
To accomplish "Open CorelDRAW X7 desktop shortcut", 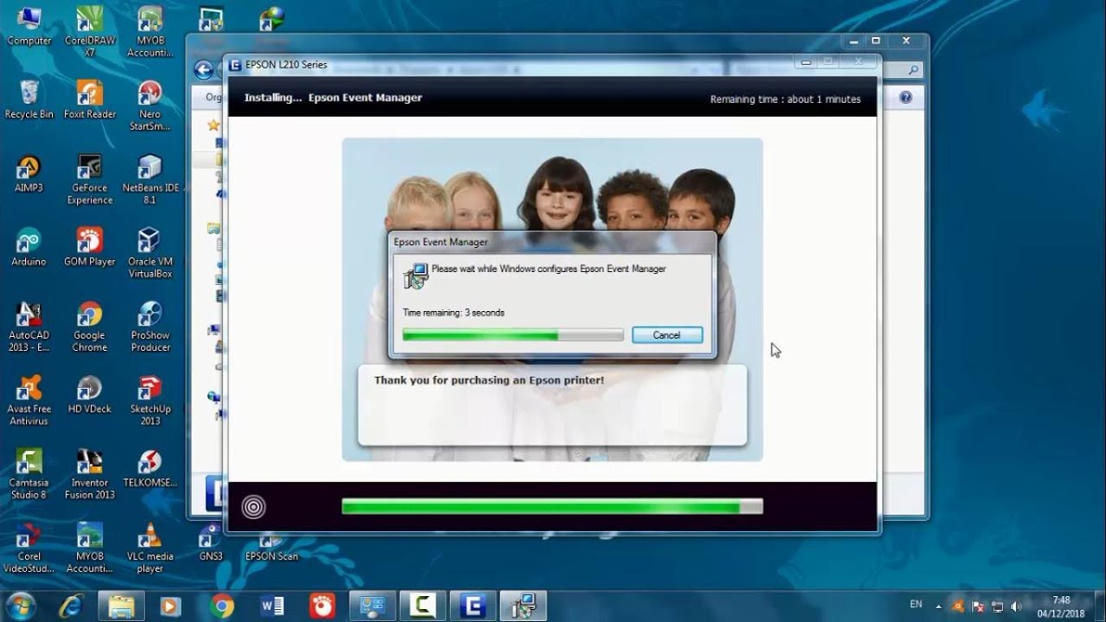I will tap(90, 32).
